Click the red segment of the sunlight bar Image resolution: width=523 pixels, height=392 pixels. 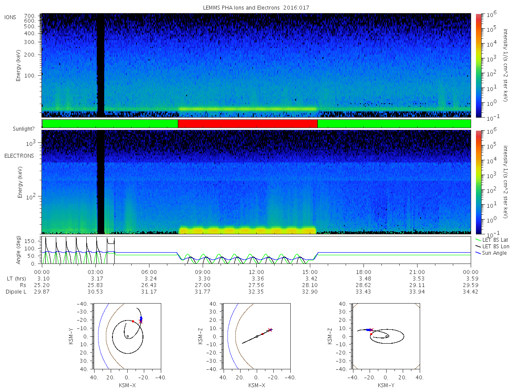(x=248, y=124)
